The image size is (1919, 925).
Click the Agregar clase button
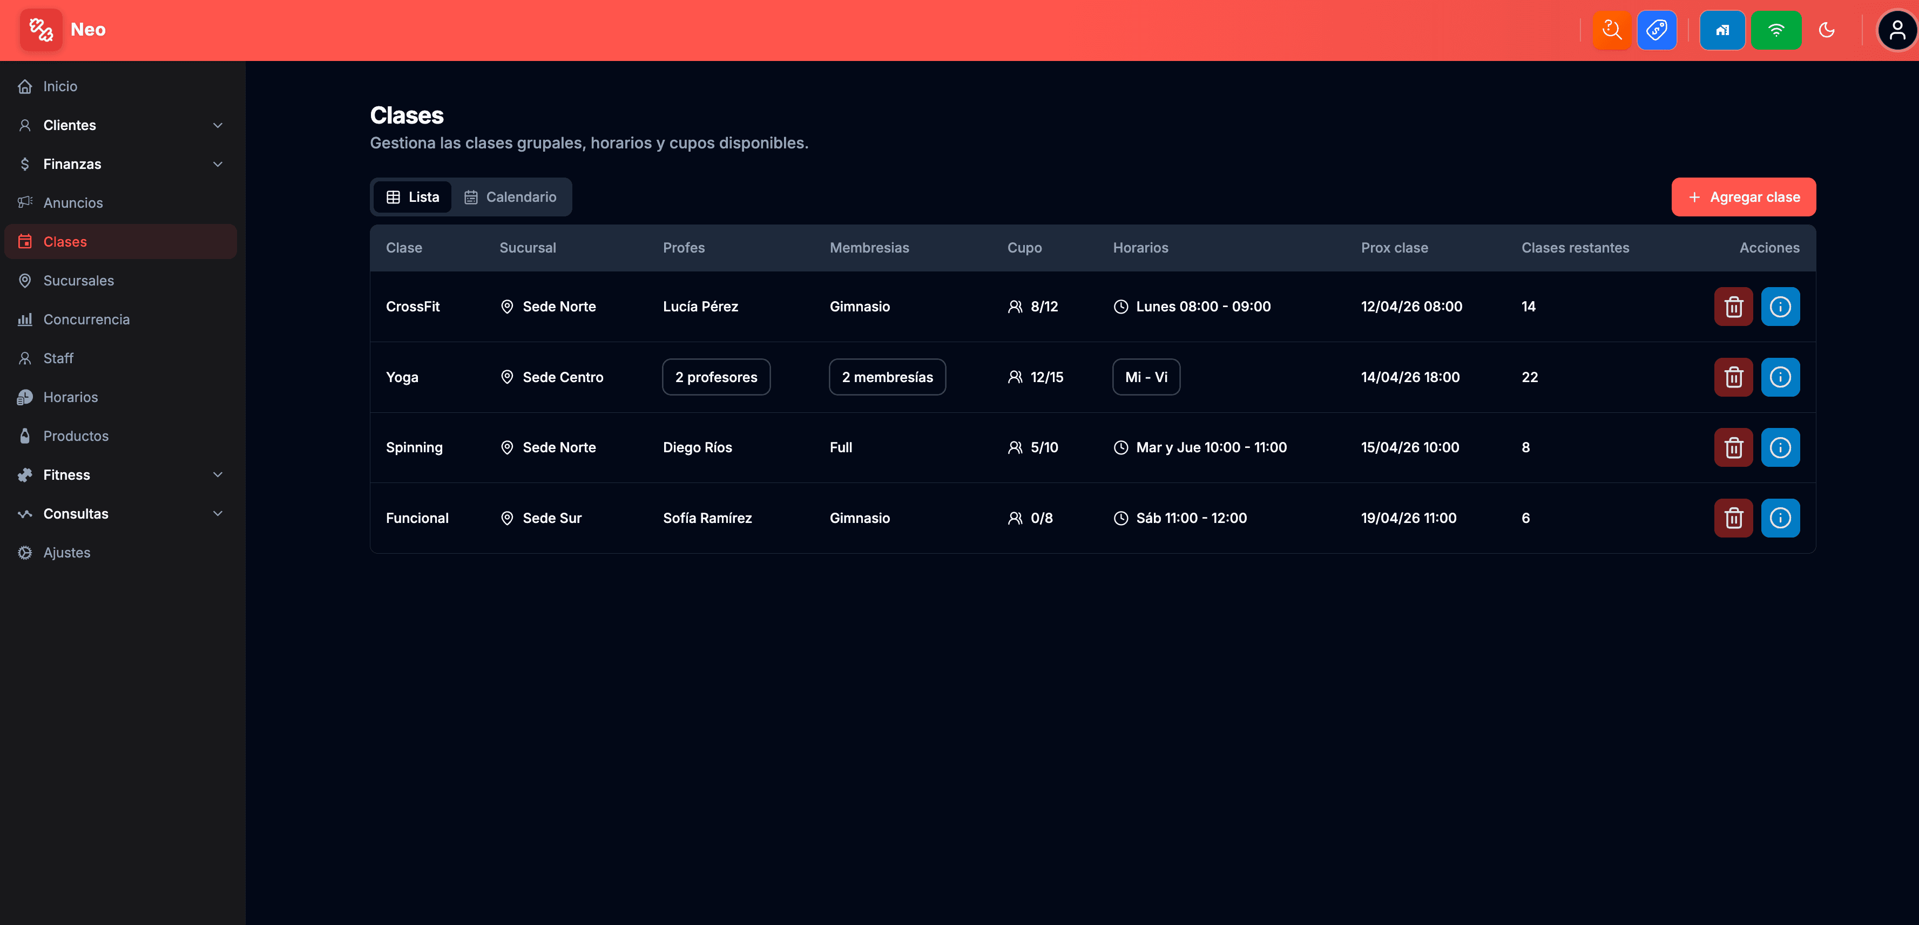pyautogui.click(x=1743, y=198)
